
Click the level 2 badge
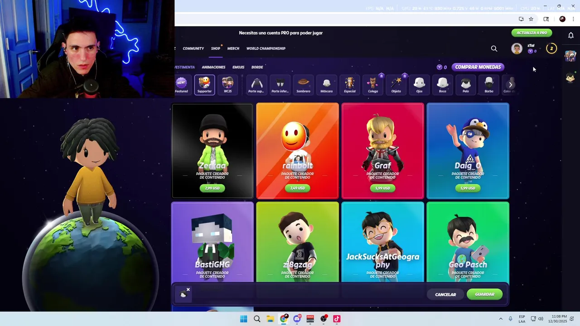coord(551,48)
